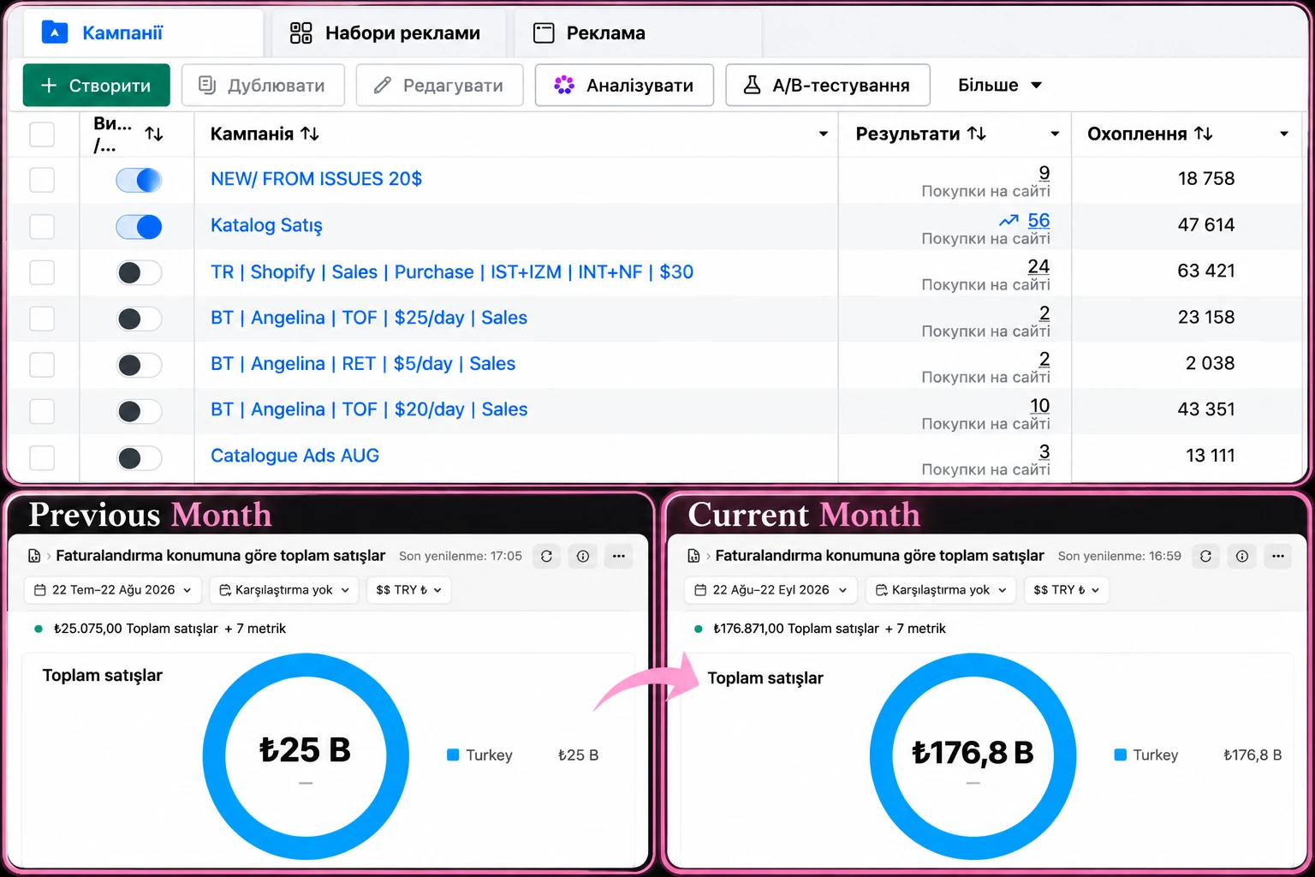
Task: Open the Більше dropdown menu
Action: 999,85
